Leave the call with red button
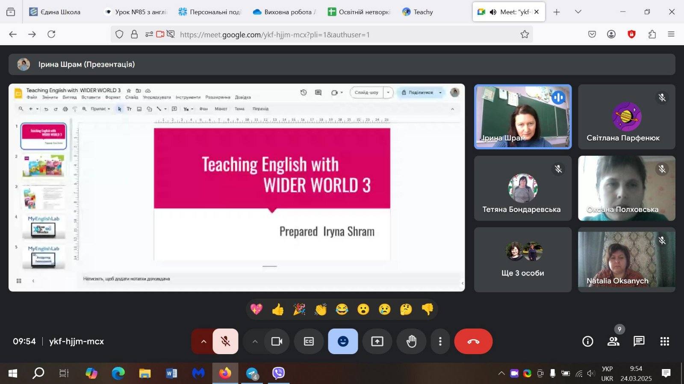This screenshot has width=684, height=384. click(473, 341)
